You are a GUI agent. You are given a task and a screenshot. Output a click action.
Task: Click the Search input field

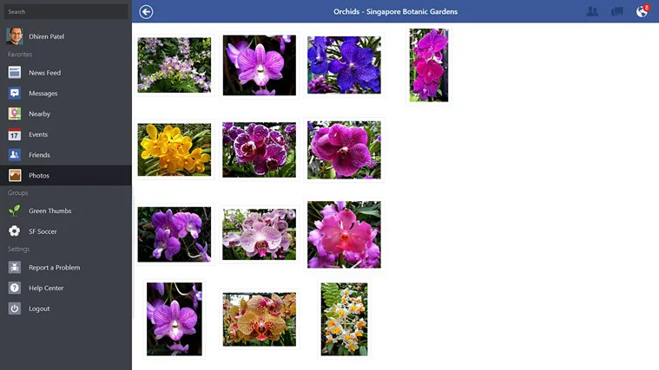pyautogui.click(x=65, y=11)
